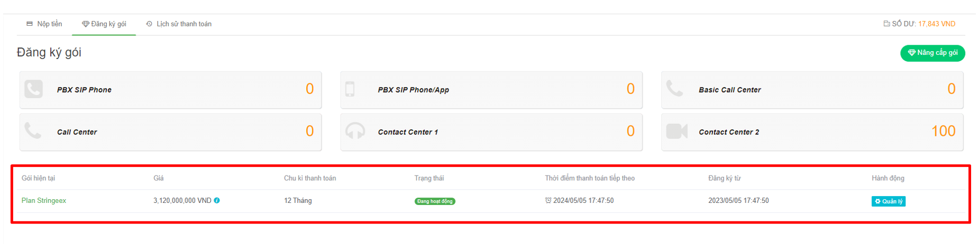
Task: Open the Plan Stringeex link
Action: click(44, 201)
